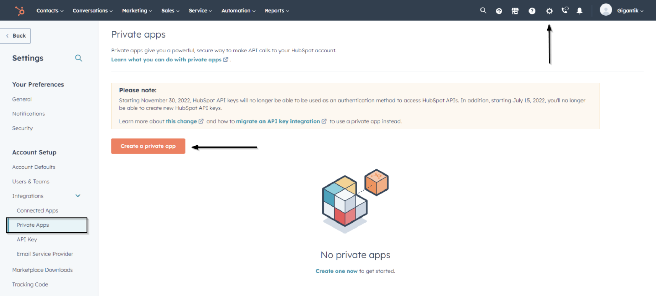Open the Gigantik account dropdown
The height and width of the screenshot is (296, 656).
click(630, 11)
